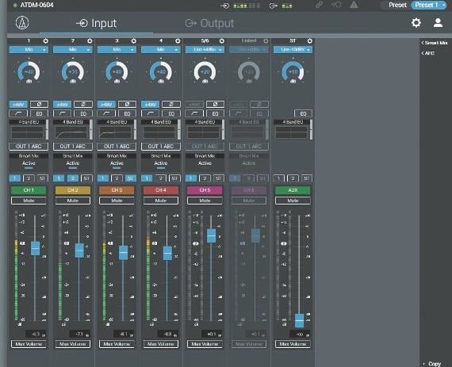
Task: Toggle +48V phantom power on channel 1
Action: pos(18,104)
